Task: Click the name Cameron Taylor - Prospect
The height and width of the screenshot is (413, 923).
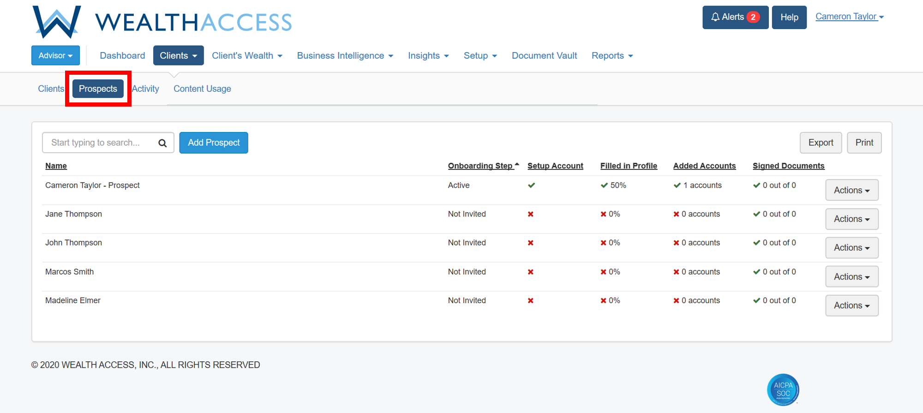Action: click(x=92, y=186)
